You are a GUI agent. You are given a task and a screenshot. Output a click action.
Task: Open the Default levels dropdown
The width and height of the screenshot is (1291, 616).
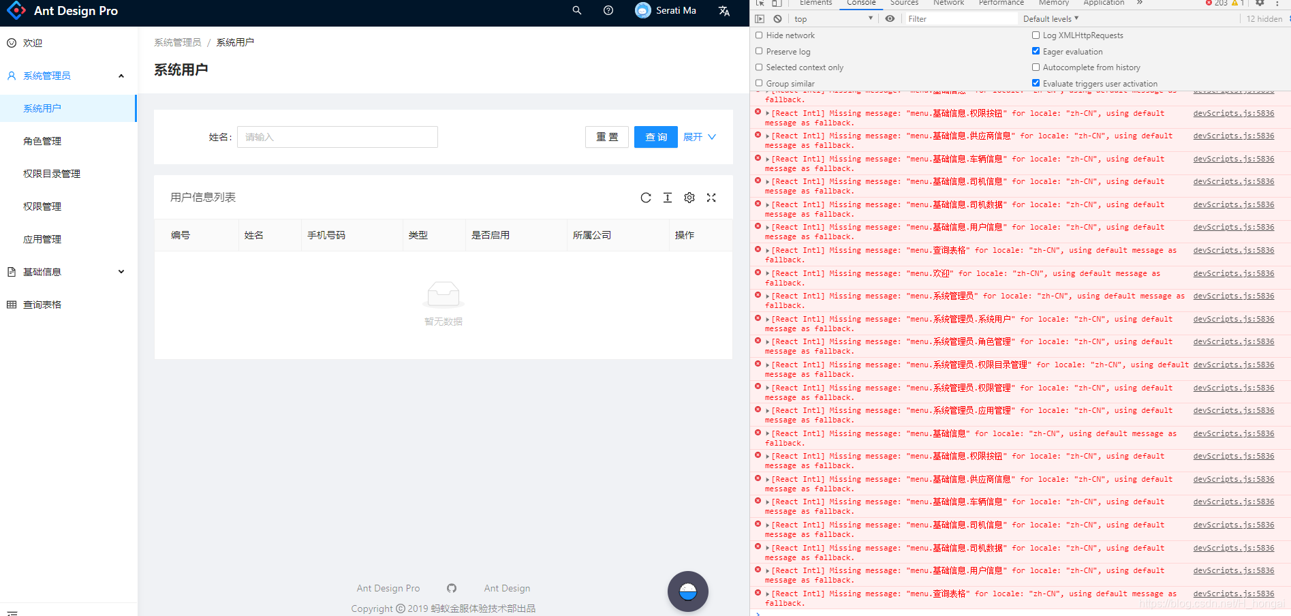1049,18
